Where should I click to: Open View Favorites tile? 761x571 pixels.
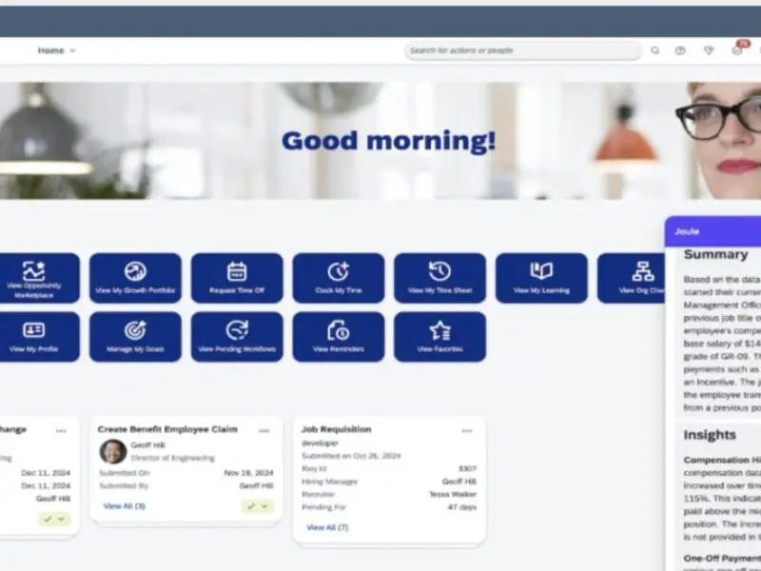439,337
